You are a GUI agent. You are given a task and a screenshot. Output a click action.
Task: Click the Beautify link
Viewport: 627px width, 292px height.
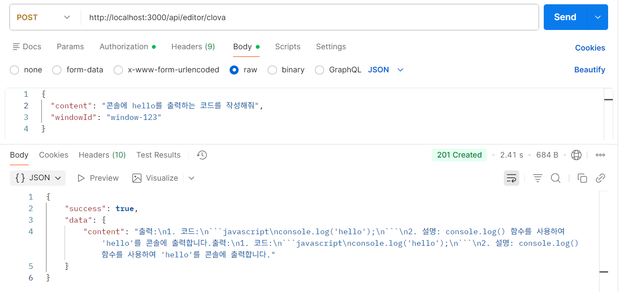(590, 70)
